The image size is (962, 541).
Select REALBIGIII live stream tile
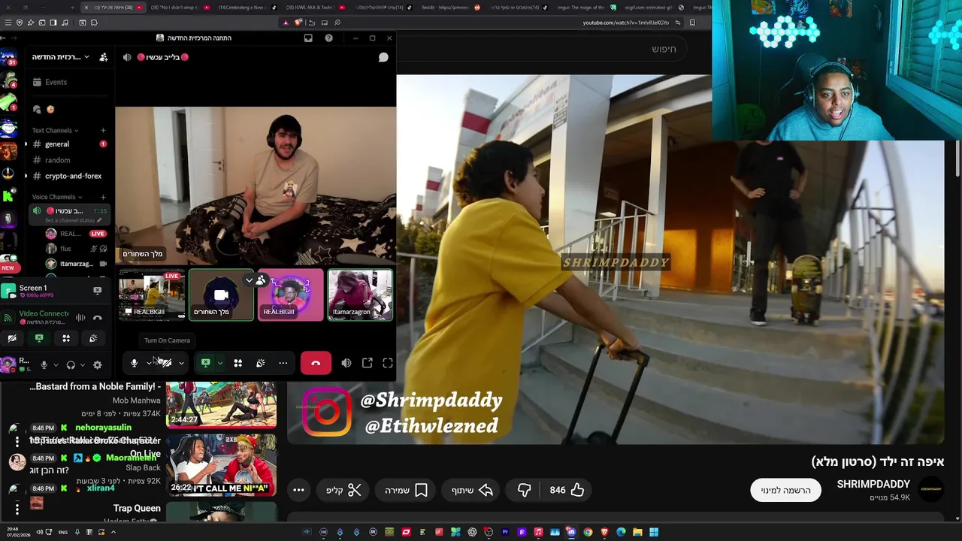point(151,295)
